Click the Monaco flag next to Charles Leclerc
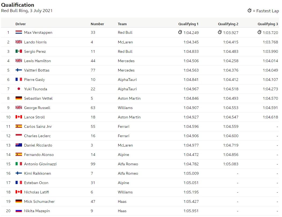 (x=19, y=136)
